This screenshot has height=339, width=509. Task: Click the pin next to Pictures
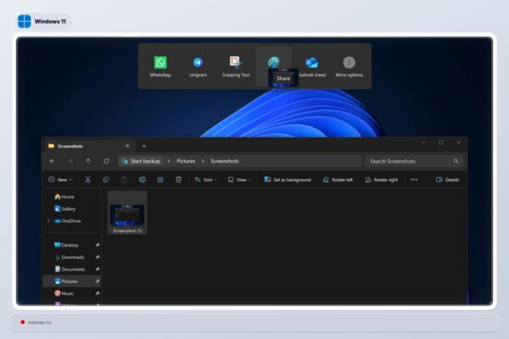(98, 281)
